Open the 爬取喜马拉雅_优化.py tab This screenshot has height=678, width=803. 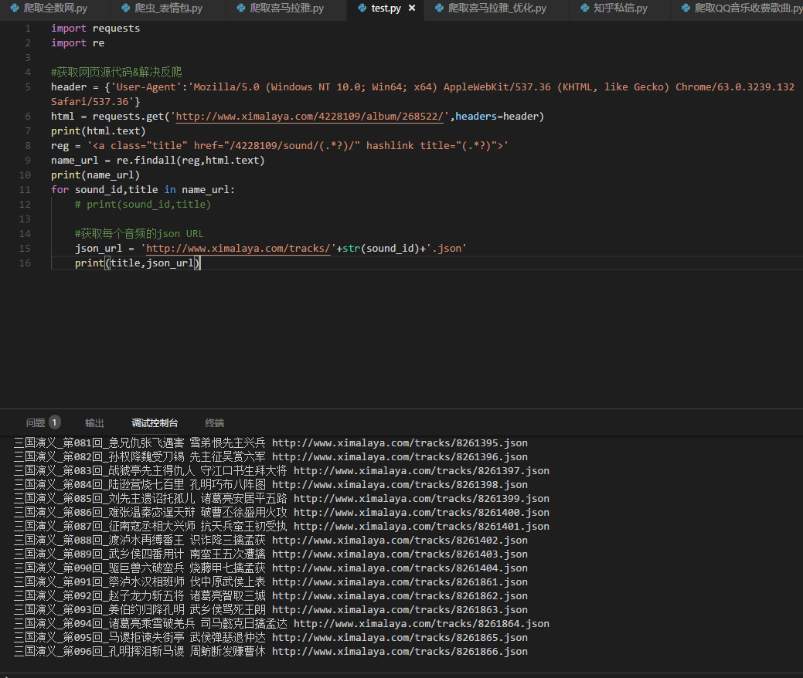click(497, 8)
